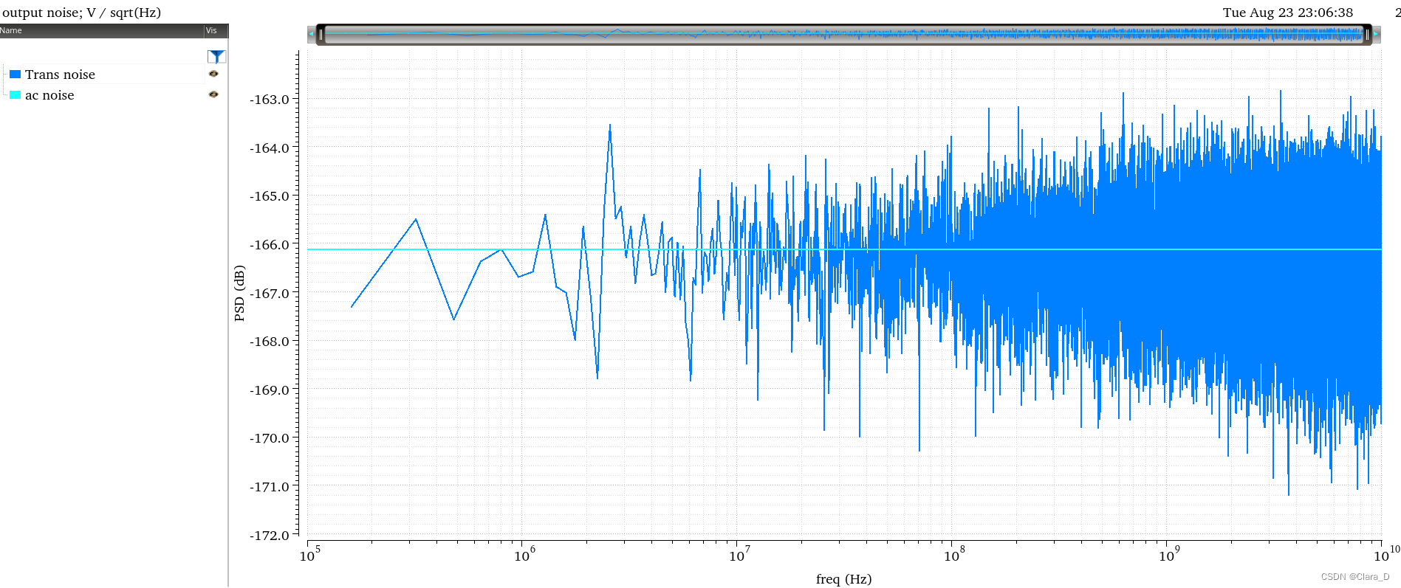
Task: Click the -166.0 y-axis tick label
Action: (x=269, y=245)
